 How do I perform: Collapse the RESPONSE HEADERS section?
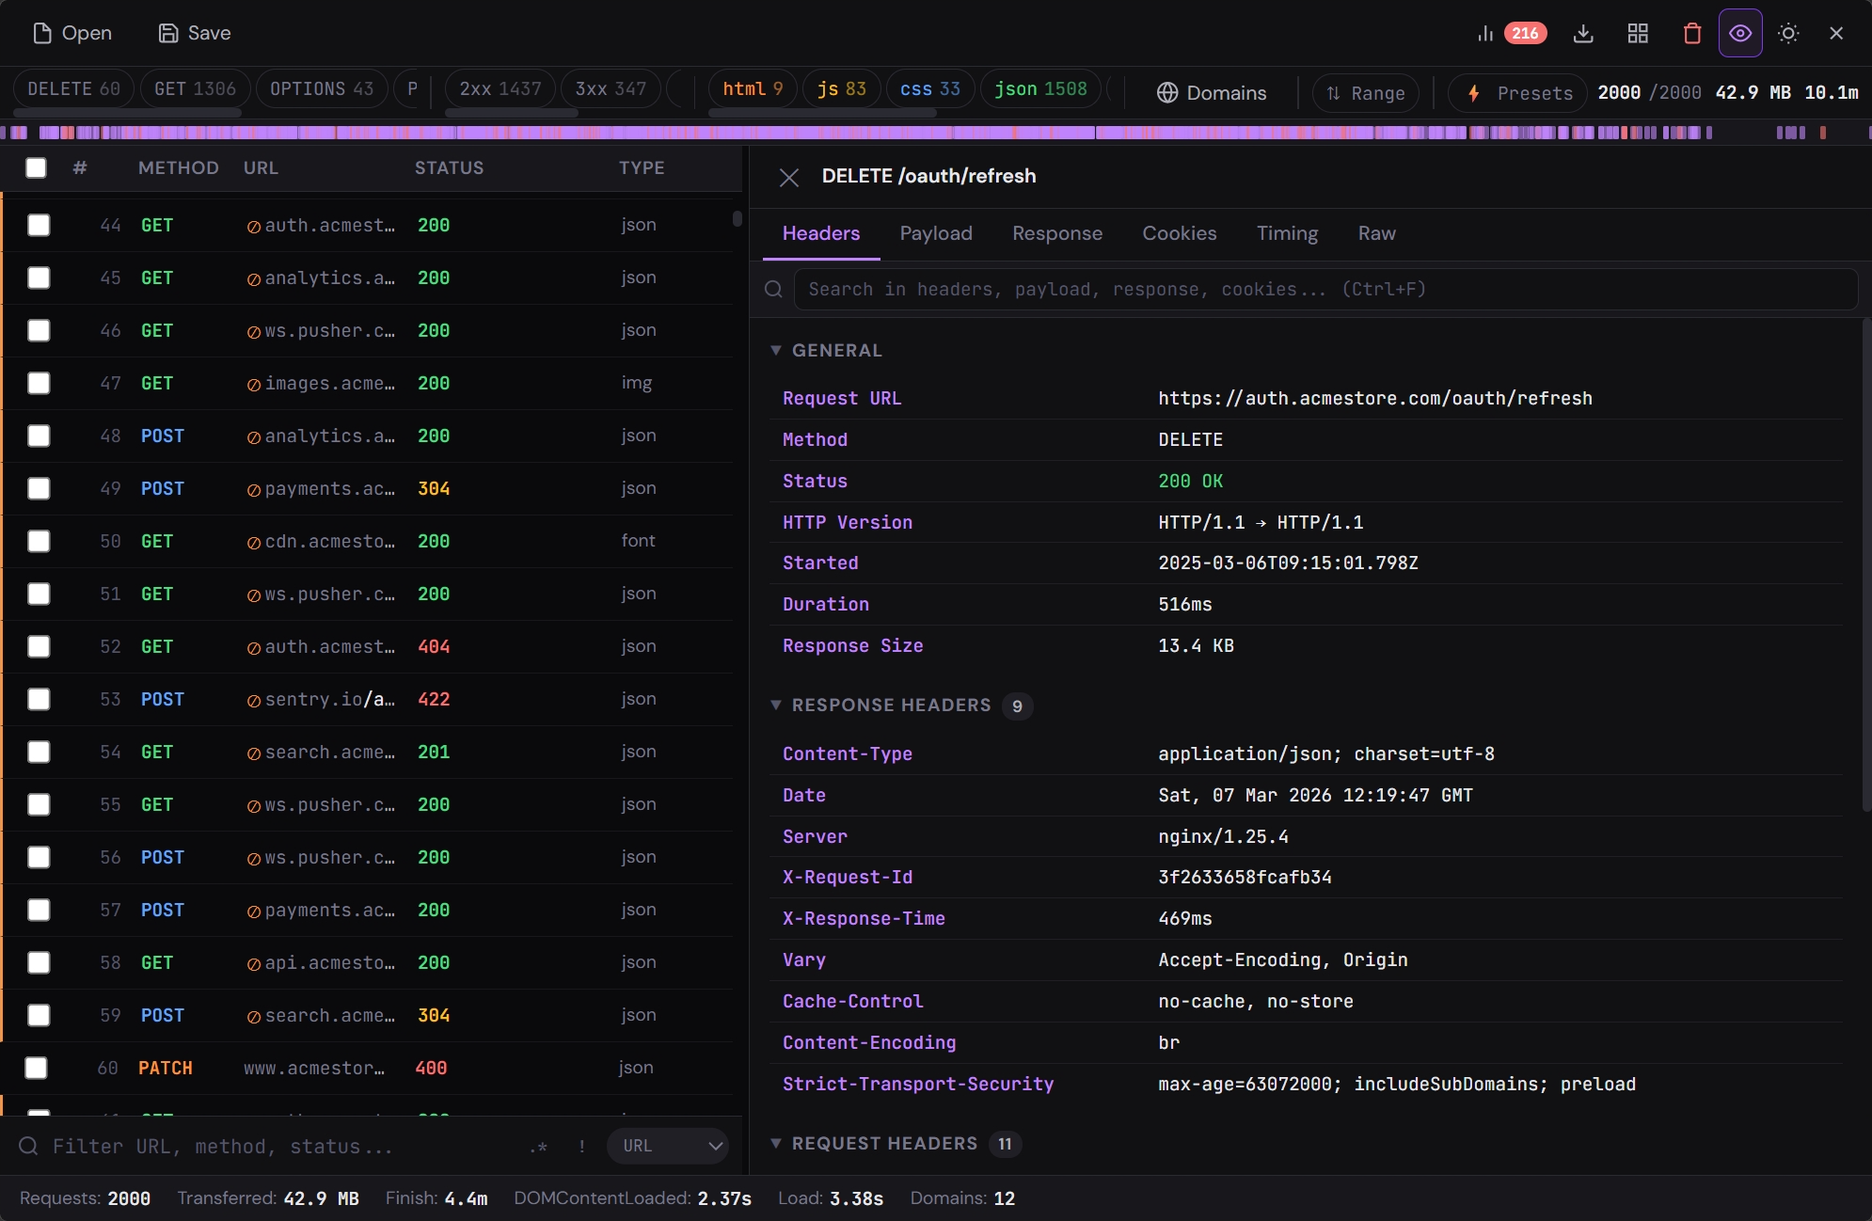[x=778, y=706]
